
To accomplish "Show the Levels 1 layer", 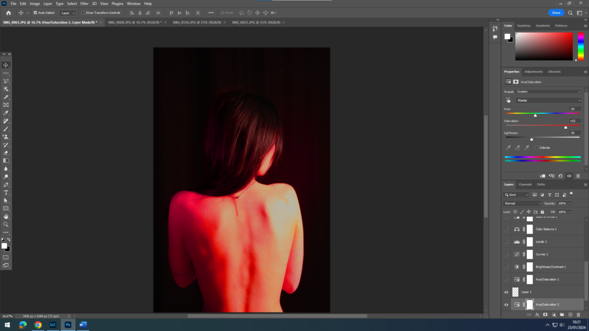I will click(x=506, y=242).
